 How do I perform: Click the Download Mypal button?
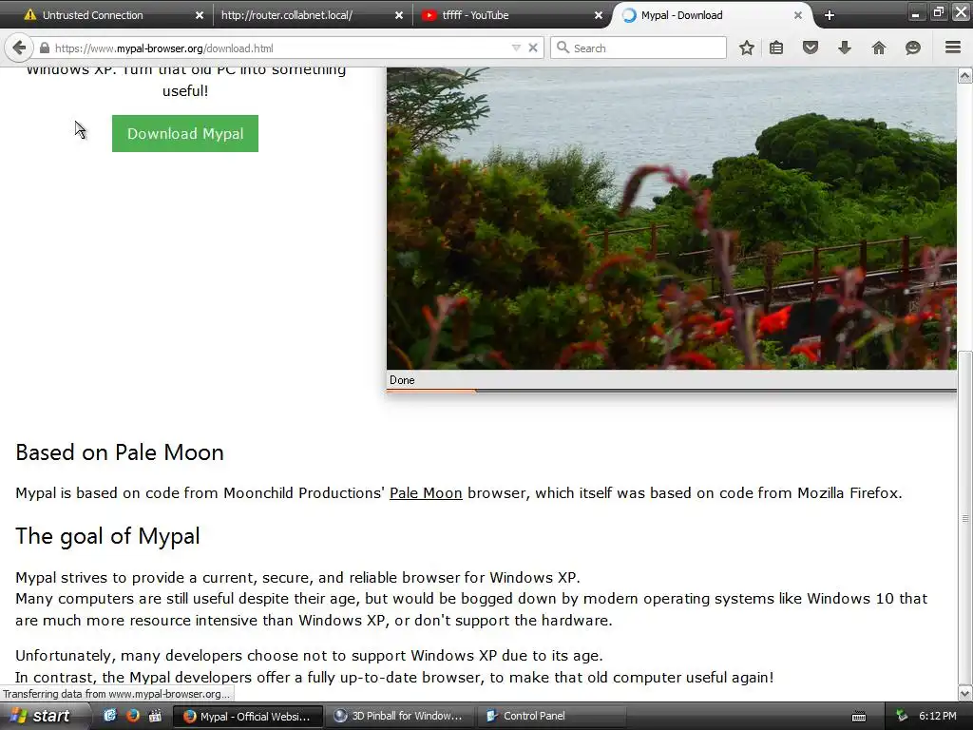pyautogui.click(x=185, y=133)
